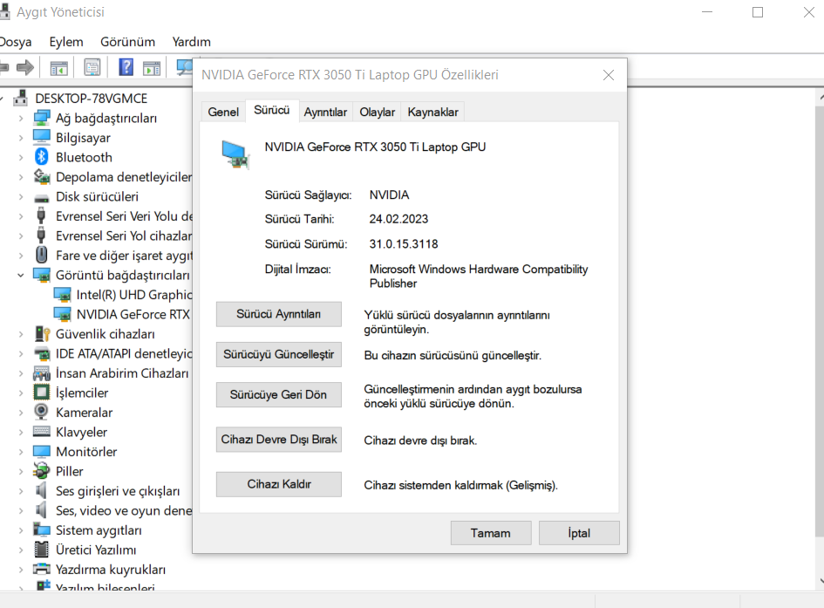Click the Sürücüye Geri Dön button
The width and height of the screenshot is (824, 608).
pyautogui.click(x=279, y=394)
